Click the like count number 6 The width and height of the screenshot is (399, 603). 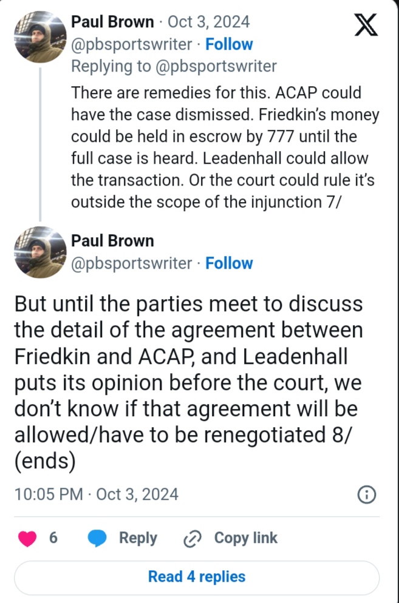tap(53, 538)
